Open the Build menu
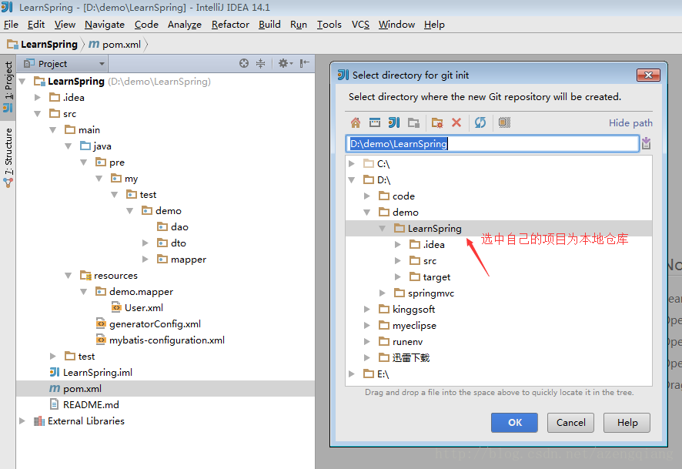 (269, 25)
